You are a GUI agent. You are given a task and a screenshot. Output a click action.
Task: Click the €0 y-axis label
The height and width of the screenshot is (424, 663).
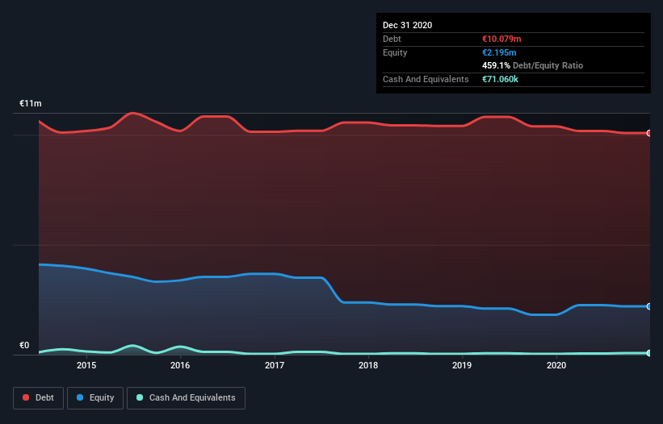[x=24, y=345]
